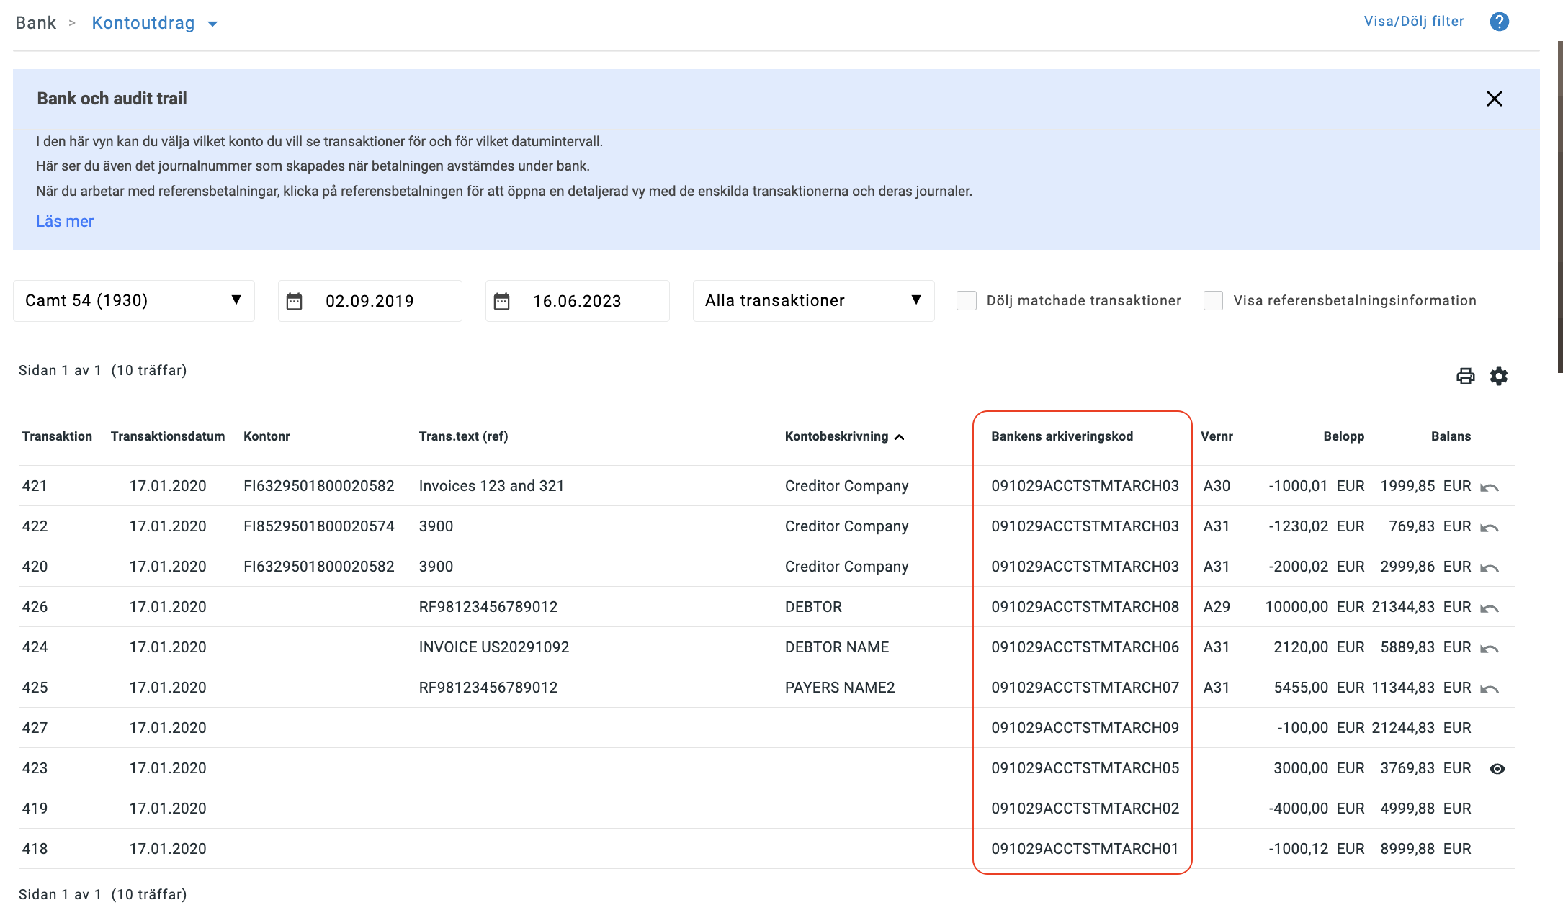Click the Bank breadcrumb item
The height and width of the screenshot is (923, 1563).
tap(36, 22)
